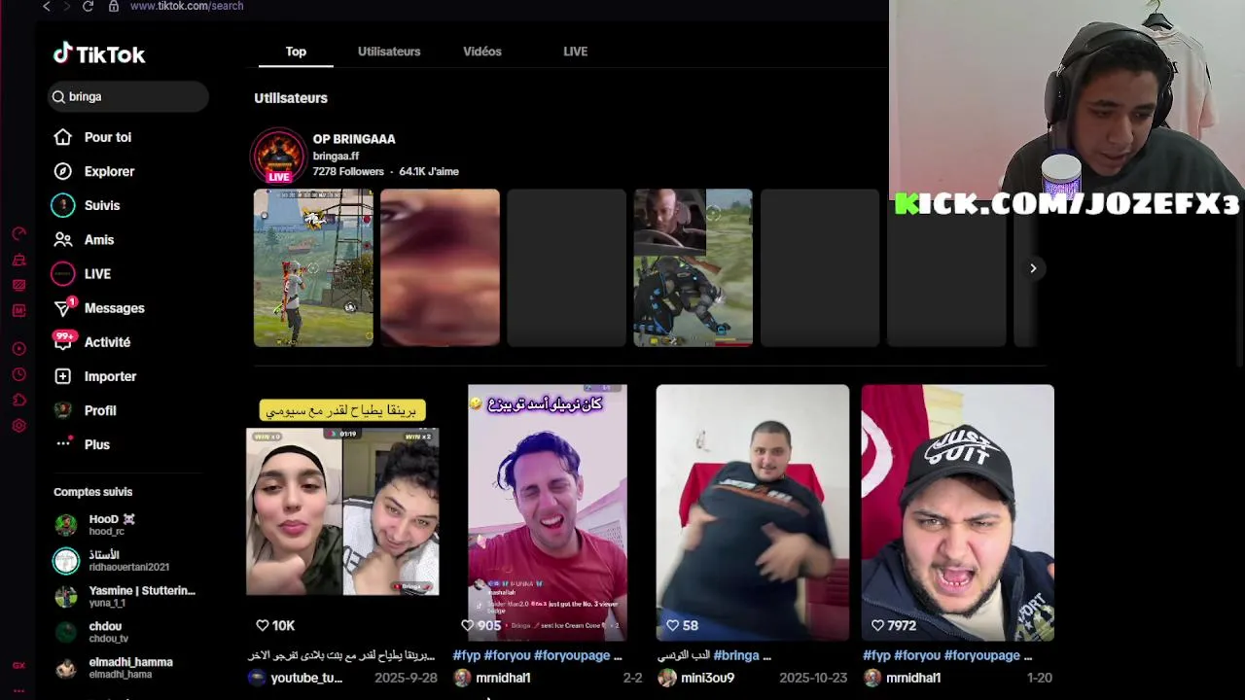Viewport: 1245px width, 700px height.
Task: Play the red shirt man video
Action: tap(548, 512)
